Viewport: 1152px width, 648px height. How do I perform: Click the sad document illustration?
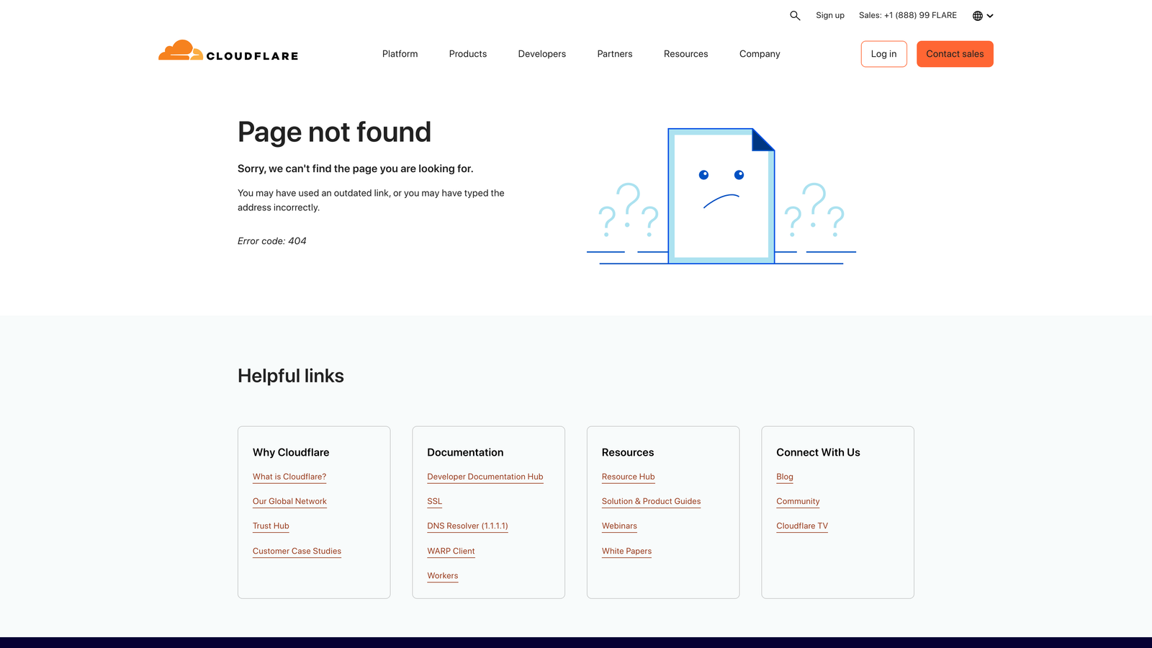point(720,196)
